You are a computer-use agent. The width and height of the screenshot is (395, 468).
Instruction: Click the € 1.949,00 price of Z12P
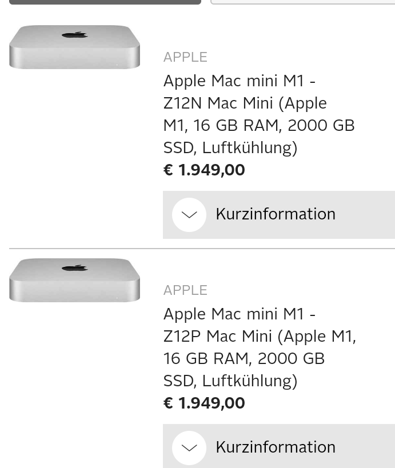(x=204, y=403)
